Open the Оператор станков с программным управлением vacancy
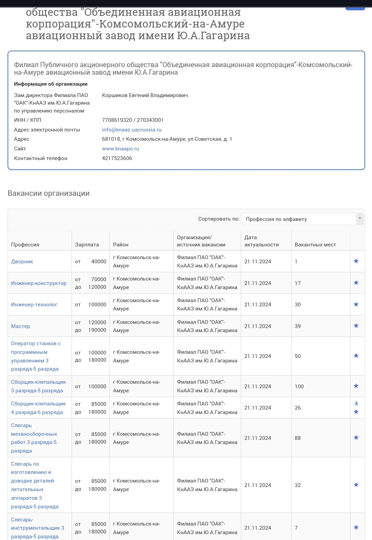This screenshot has width=372, height=540. pos(36,356)
